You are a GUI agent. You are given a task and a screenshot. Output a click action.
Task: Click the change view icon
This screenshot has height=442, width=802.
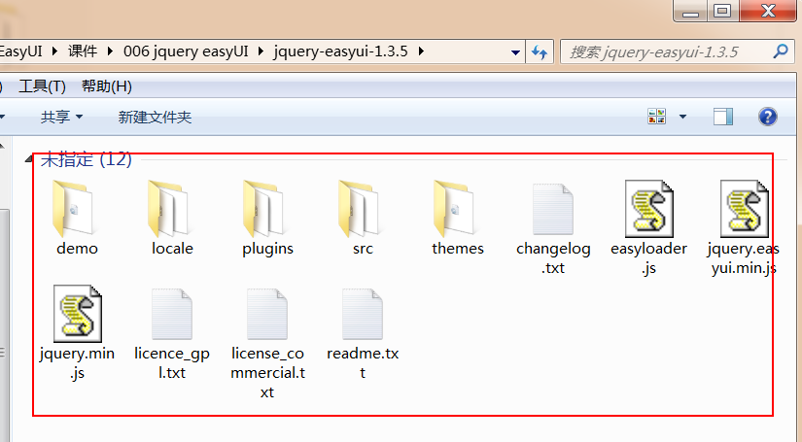657,117
